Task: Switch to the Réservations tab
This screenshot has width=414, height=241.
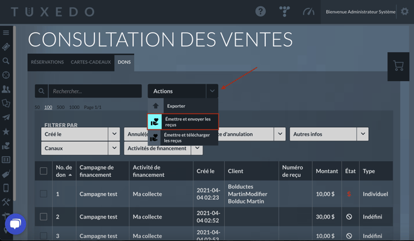Action: (47, 62)
